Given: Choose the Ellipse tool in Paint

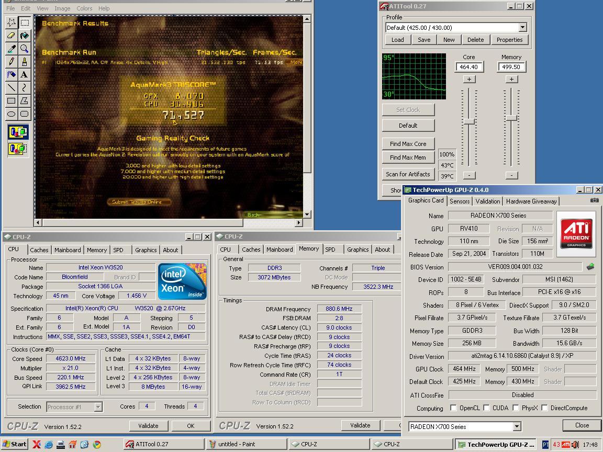Looking at the screenshot, I should click(12, 114).
